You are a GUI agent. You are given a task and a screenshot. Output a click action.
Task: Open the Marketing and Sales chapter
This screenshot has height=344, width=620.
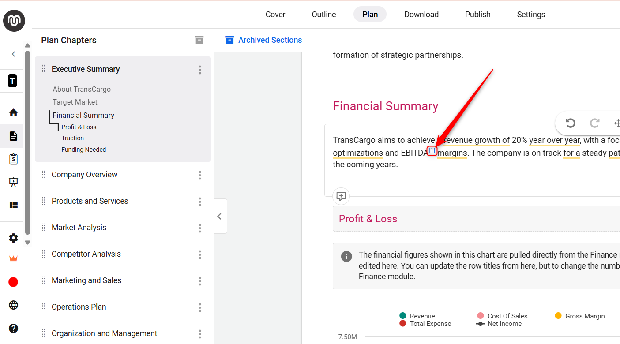click(86, 280)
